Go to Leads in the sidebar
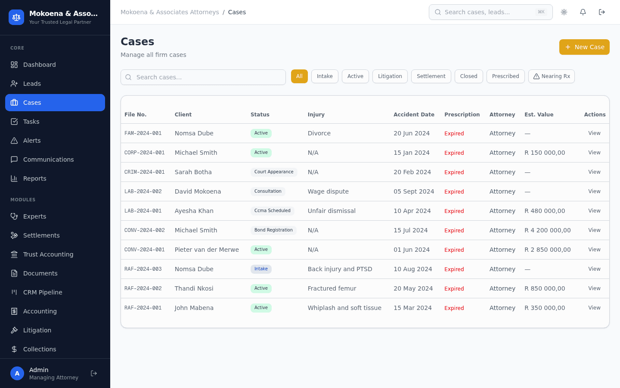This screenshot has height=388, width=620. pyautogui.click(x=55, y=84)
